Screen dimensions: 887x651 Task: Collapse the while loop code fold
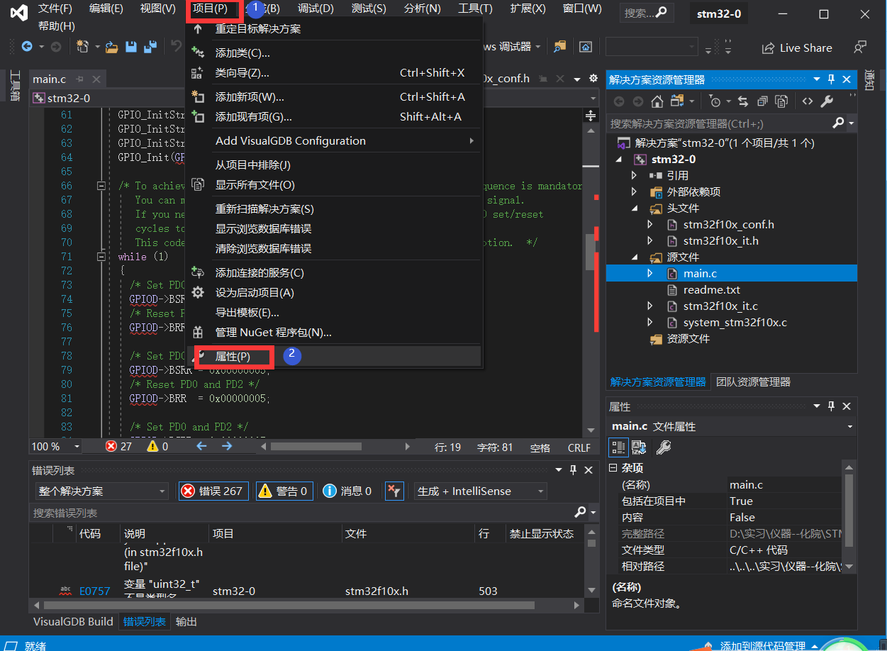click(101, 256)
